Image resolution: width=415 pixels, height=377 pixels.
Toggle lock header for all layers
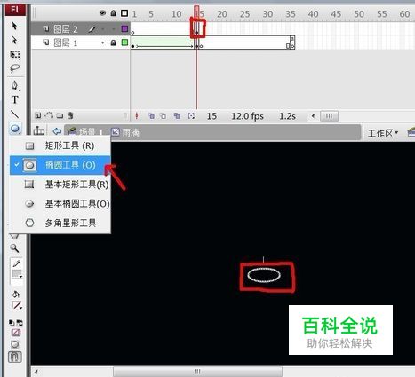click(114, 13)
